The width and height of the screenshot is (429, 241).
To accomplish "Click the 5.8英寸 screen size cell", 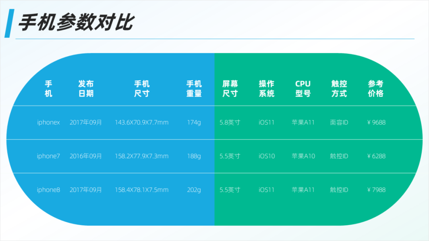I will pyautogui.click(x=230, y=122).
